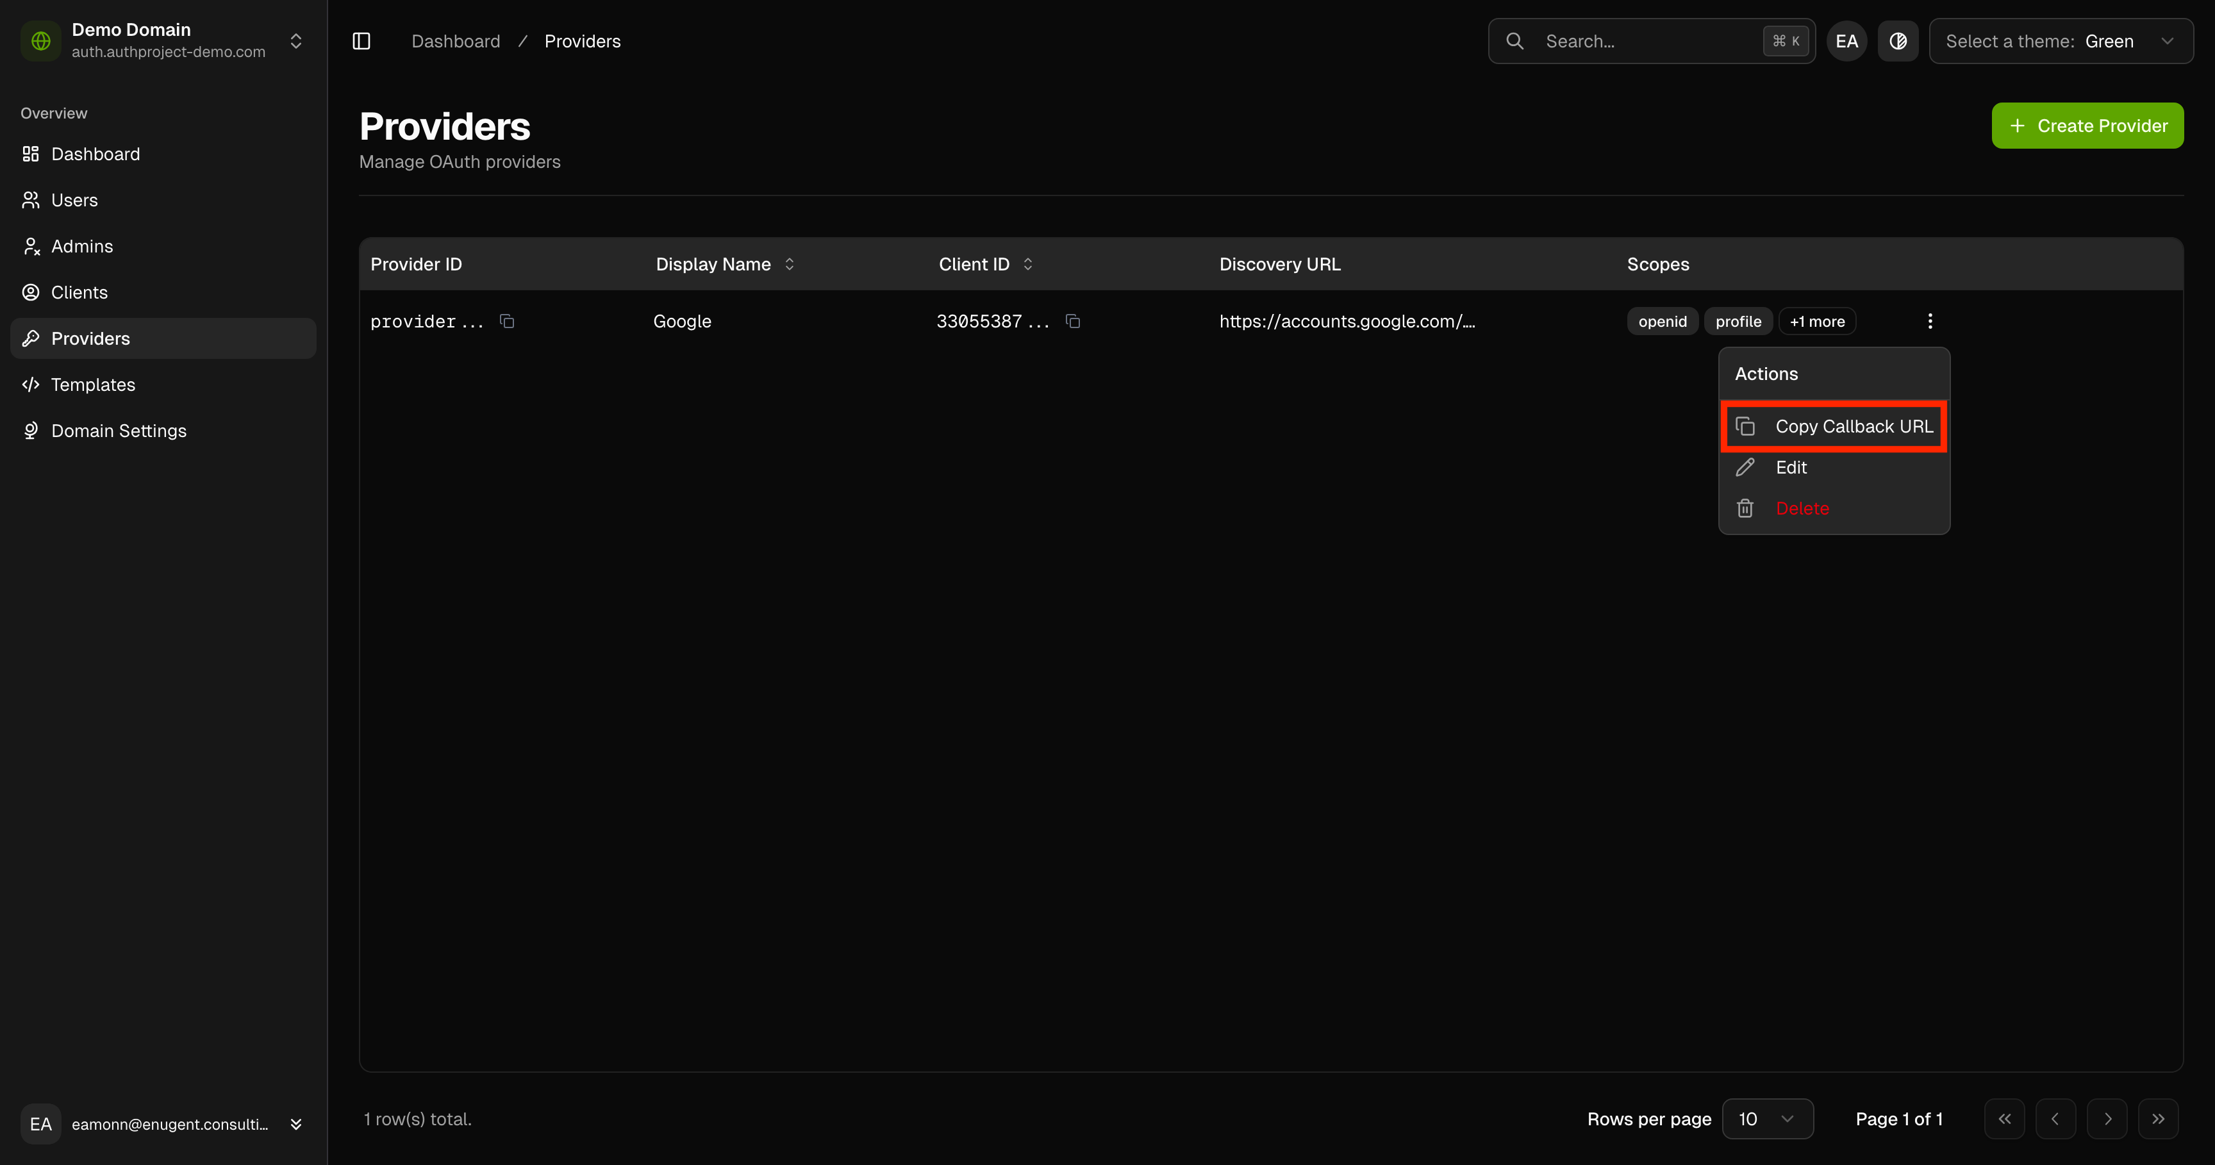The height and width of the screenshot is (1165, 2215).
Task: Copy the client ID value
Action: (1072, 320)
